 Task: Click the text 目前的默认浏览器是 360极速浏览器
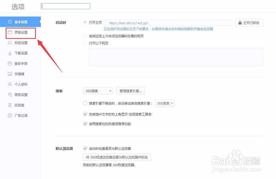coord(109,165)
